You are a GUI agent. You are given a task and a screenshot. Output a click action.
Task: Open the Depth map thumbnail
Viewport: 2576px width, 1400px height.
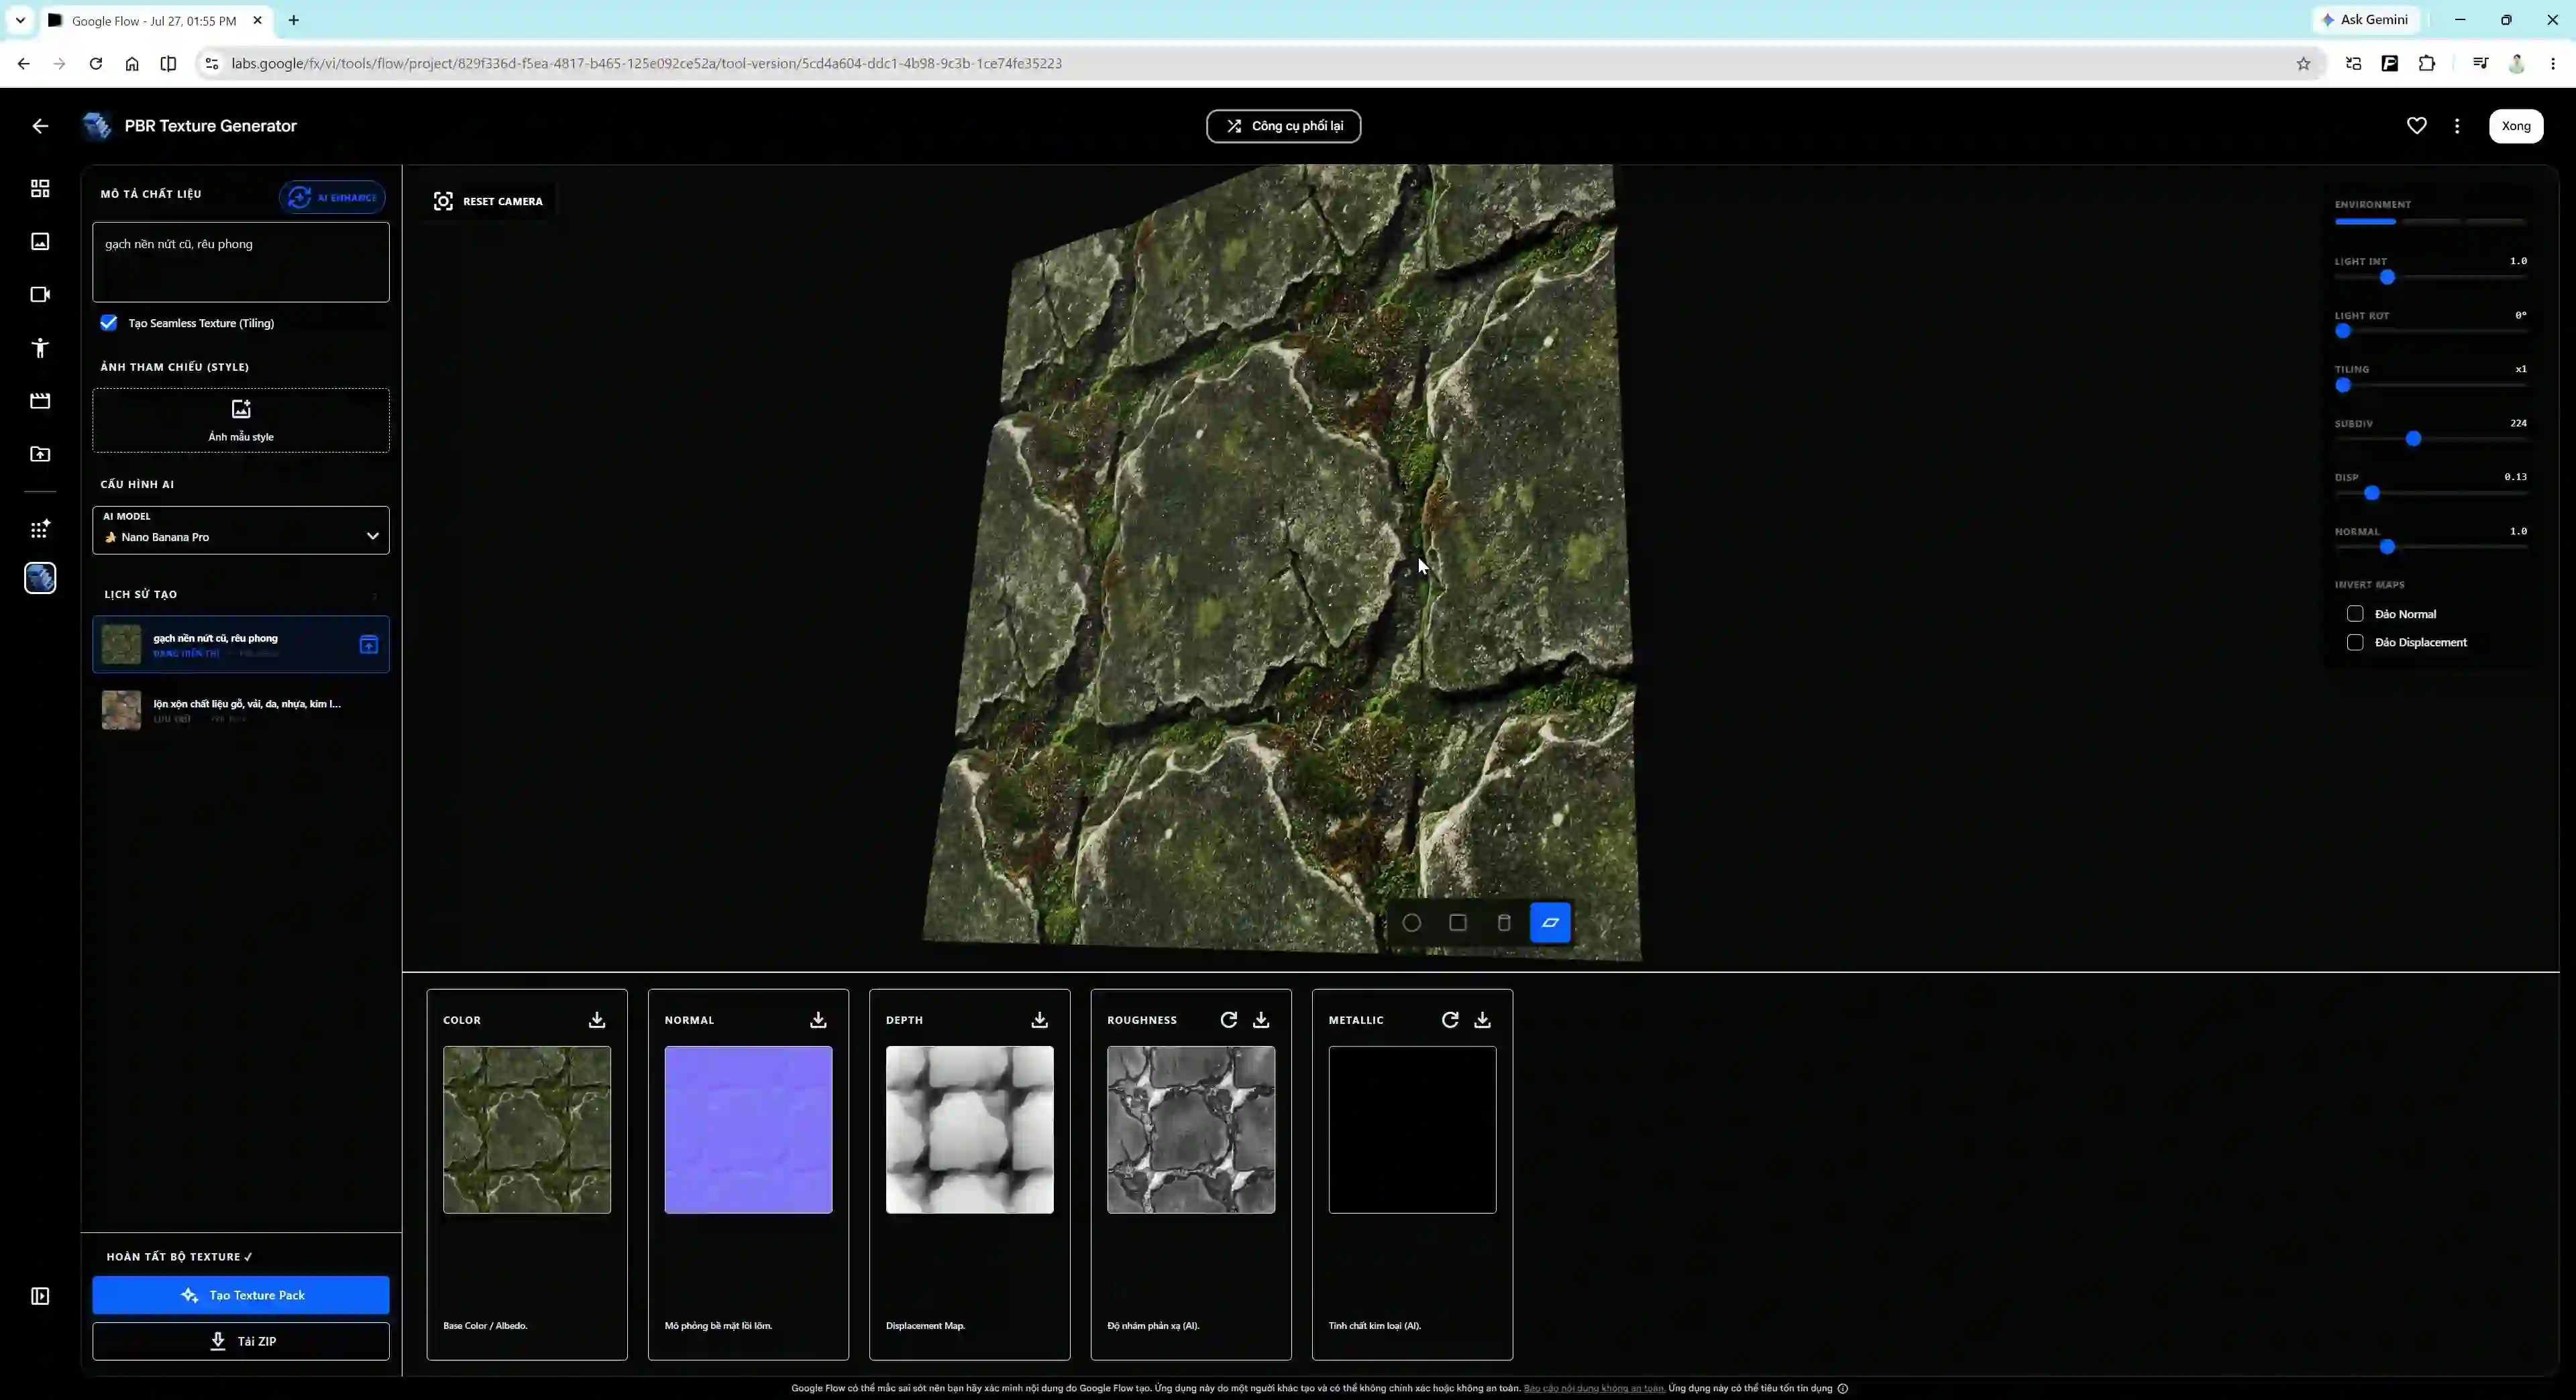pos(970,1130)
